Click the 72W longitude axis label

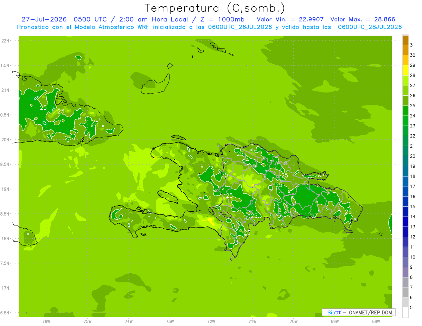coord(211,321)
